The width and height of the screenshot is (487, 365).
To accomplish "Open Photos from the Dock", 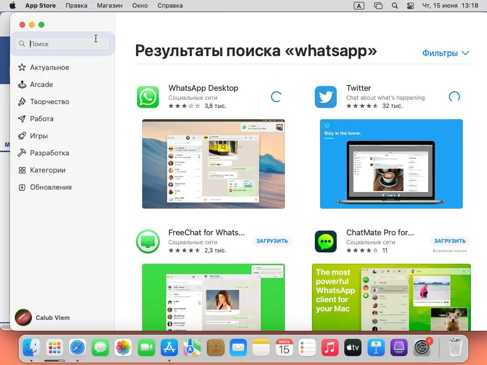I will coord(123,347).
